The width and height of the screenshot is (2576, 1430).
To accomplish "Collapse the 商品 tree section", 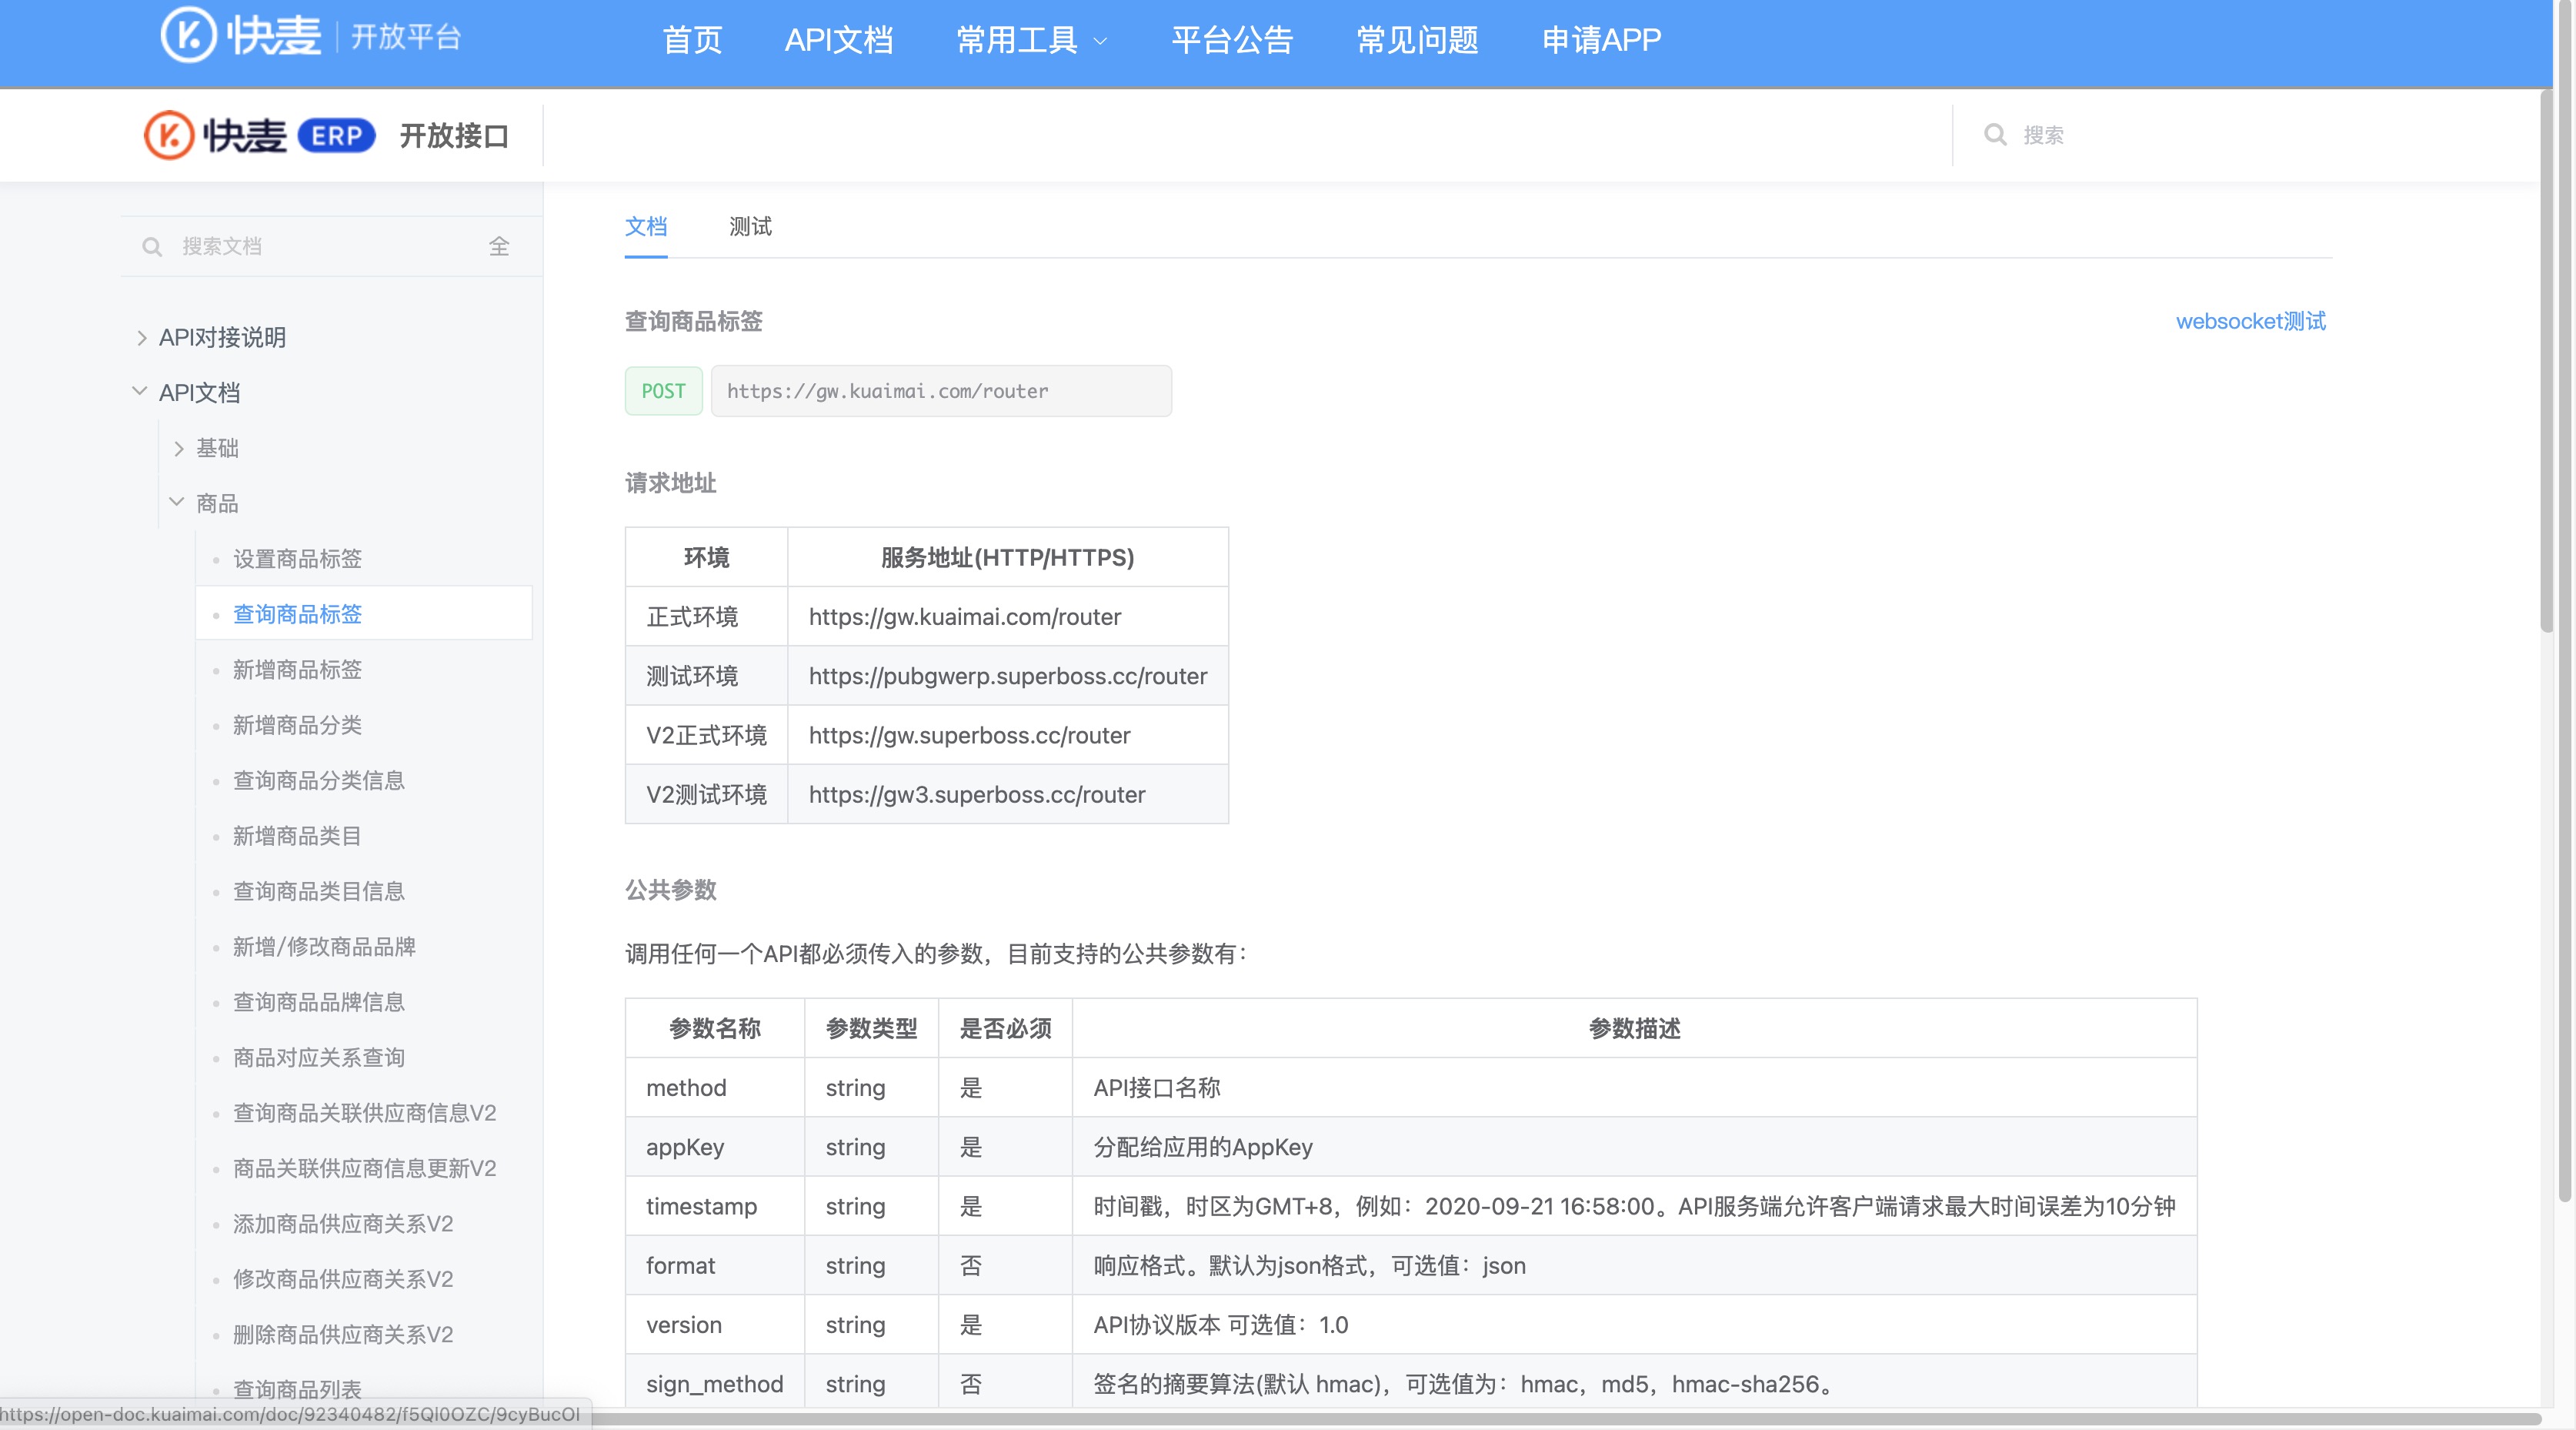I will coord(177,502).
